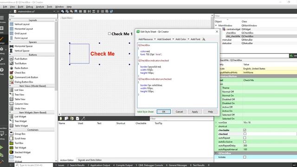This screenshot has width=297, height=167.
Task: Apply Lay Out Vertically from toolbar
Action: 84,11
